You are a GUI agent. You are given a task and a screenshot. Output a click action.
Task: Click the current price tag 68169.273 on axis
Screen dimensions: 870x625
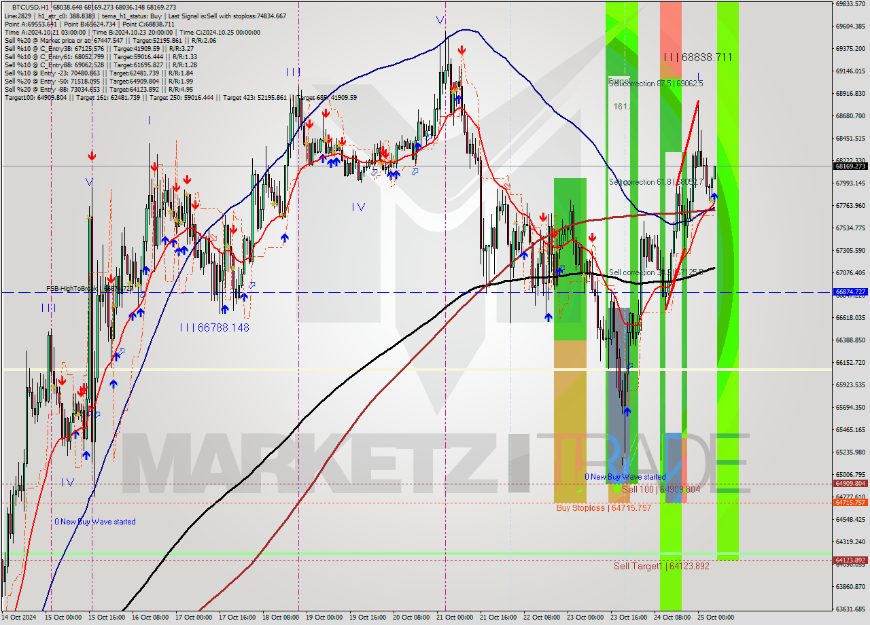click(x=850, y=166)
